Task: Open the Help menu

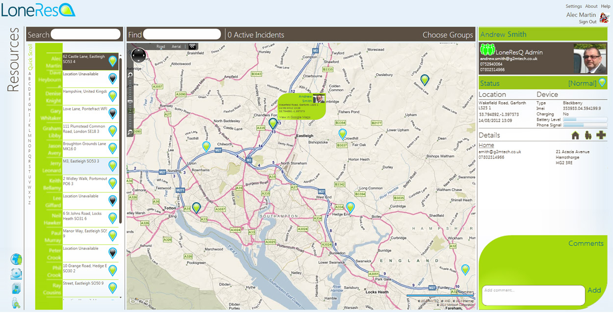Action: [x=606, y=6]
